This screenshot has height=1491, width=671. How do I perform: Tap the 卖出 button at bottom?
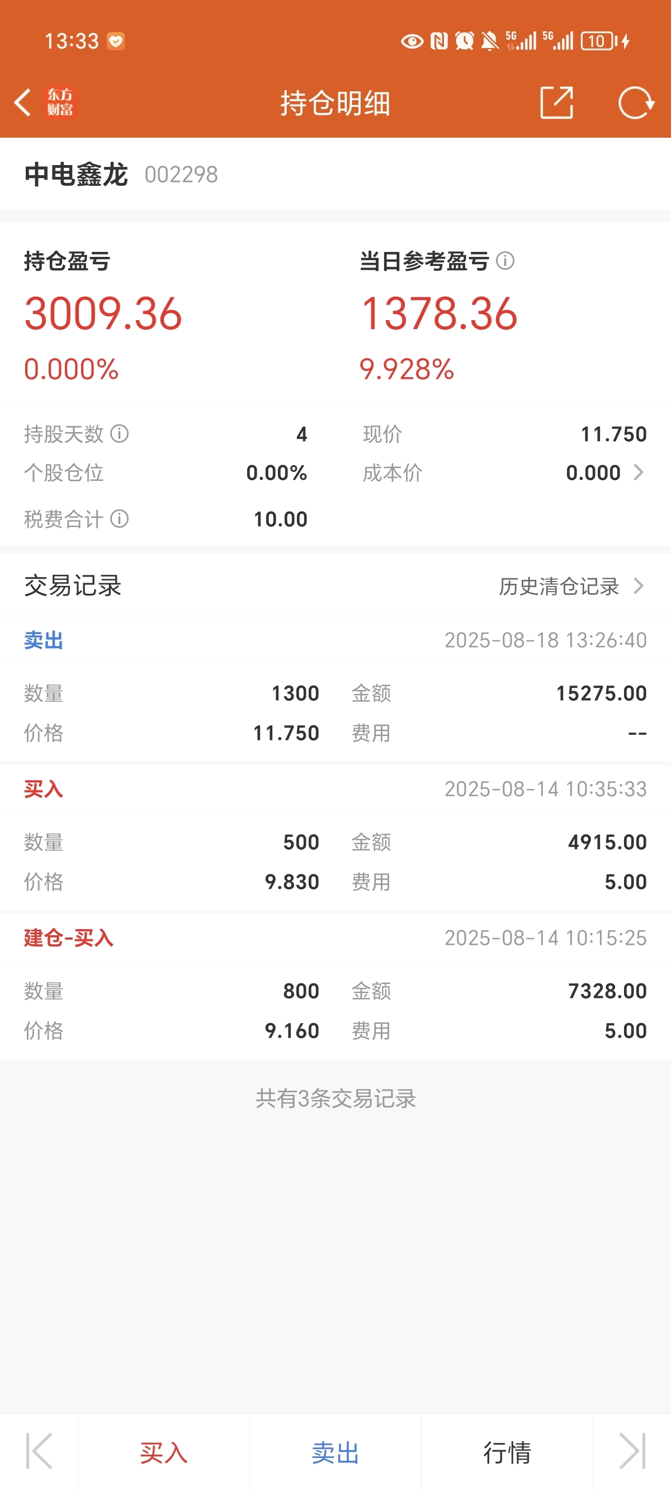335,1453
